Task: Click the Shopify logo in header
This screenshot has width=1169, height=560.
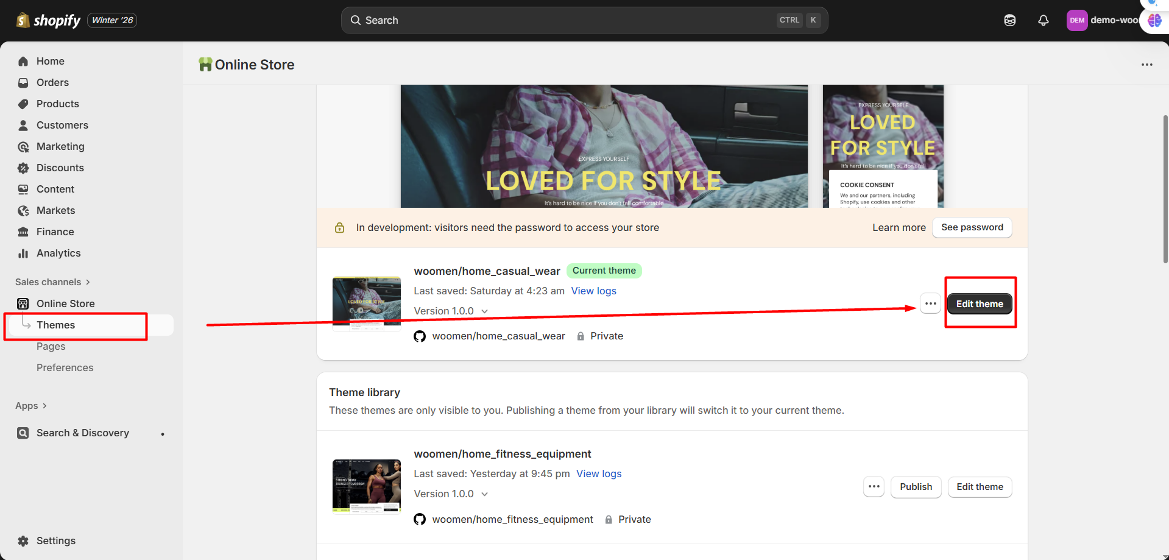Action: (49, 20)
